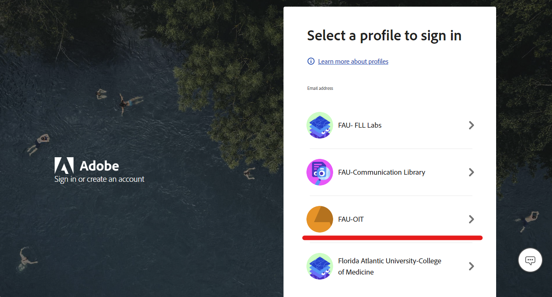This screenshot has height=297, width=552.
Task: Click the chevron for FAU- FLL Labs
Action: pos(471,125)
